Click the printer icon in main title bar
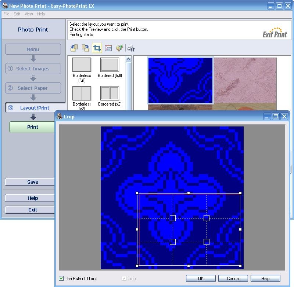Screen dimensions: 294x287 tap(5, 5)
